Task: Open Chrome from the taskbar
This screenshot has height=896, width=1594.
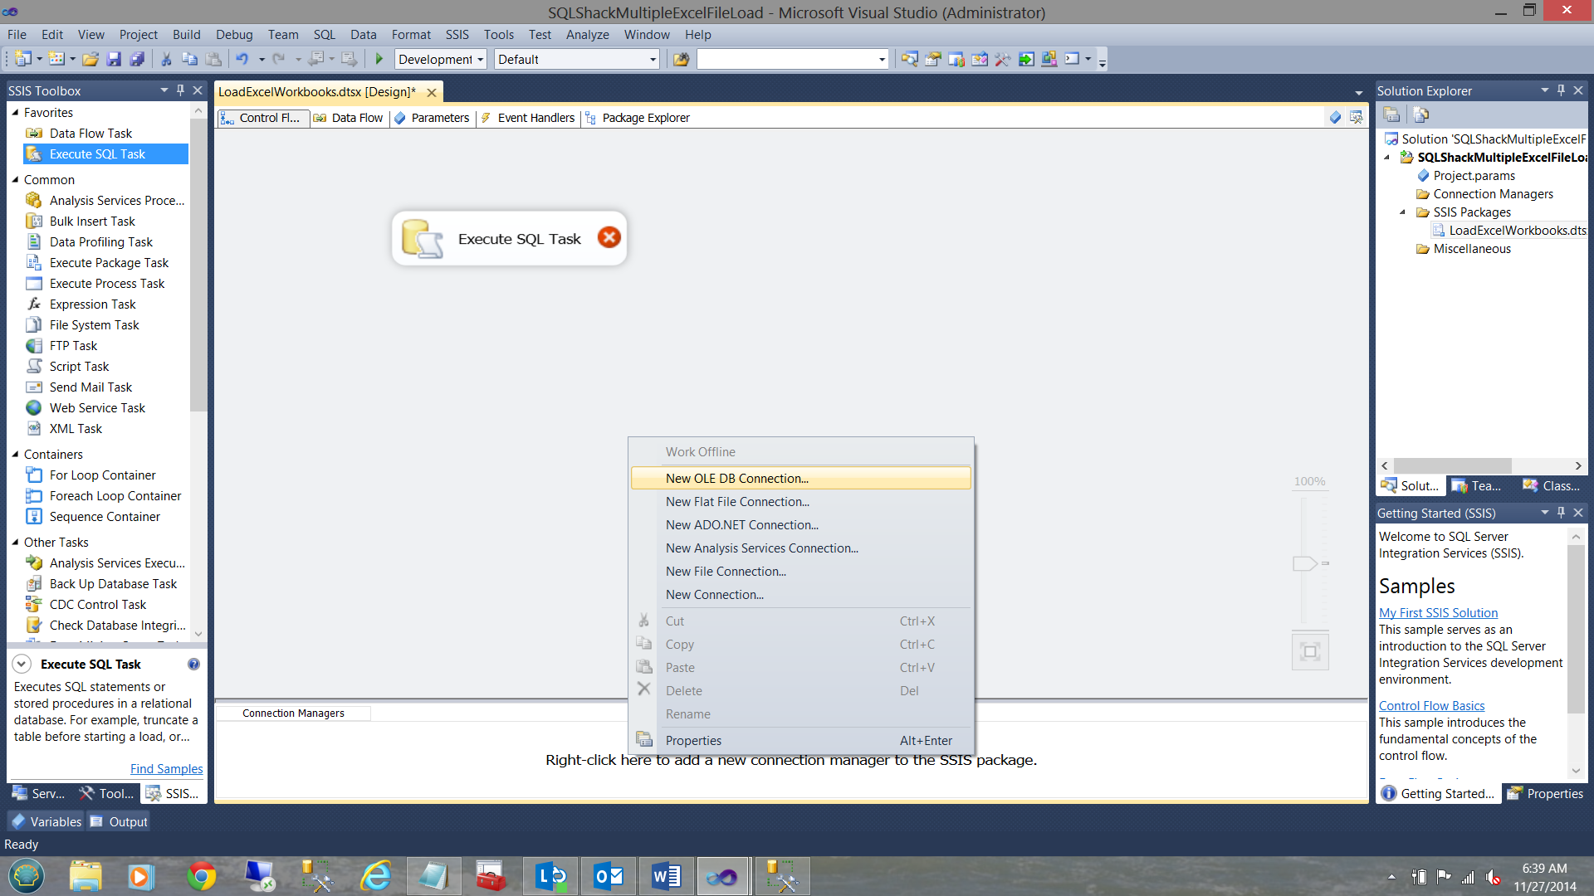Action: (x=201, y=876)
